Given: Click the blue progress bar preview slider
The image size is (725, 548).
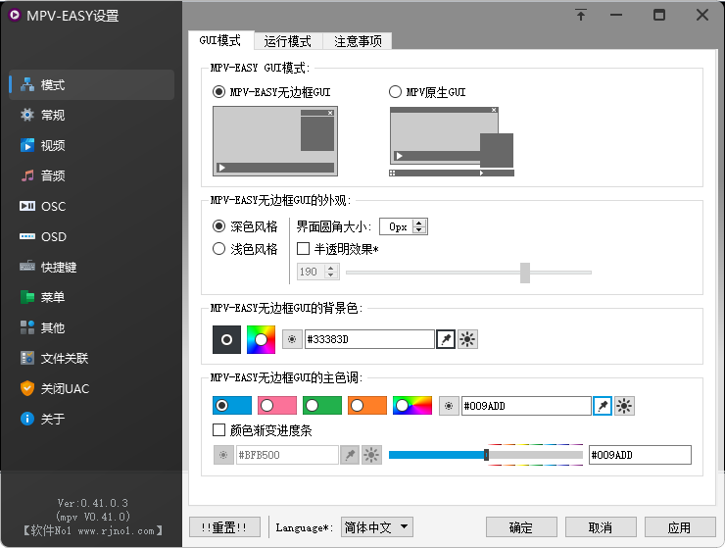Looking at the screenshot, I should 486,455.
